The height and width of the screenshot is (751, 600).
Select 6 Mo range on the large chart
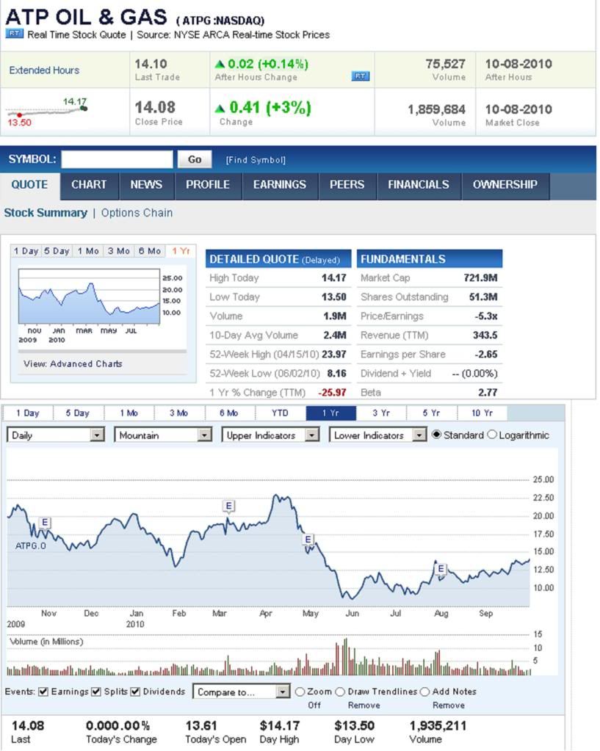click(229, 413)
